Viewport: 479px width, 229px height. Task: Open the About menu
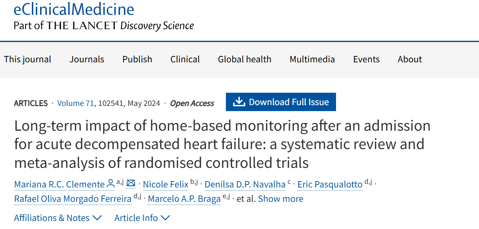point(409,59)
